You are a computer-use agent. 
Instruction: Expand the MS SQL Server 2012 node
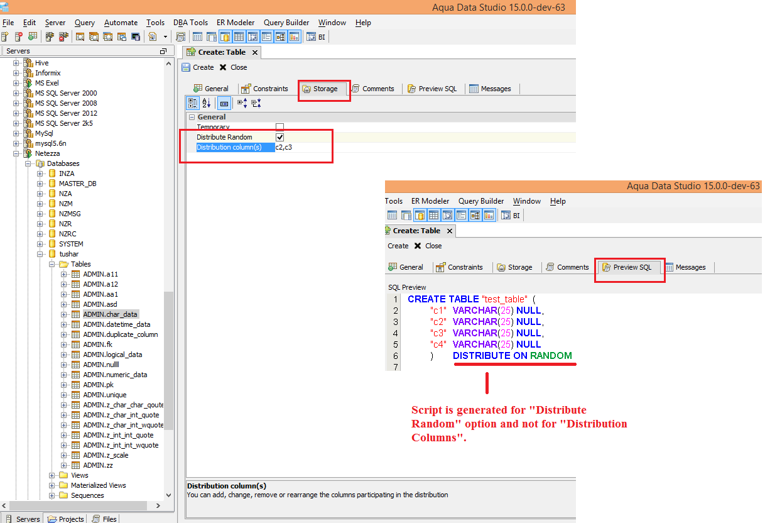point(16,113)
